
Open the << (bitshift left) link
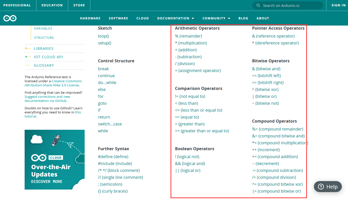point(266,76)
